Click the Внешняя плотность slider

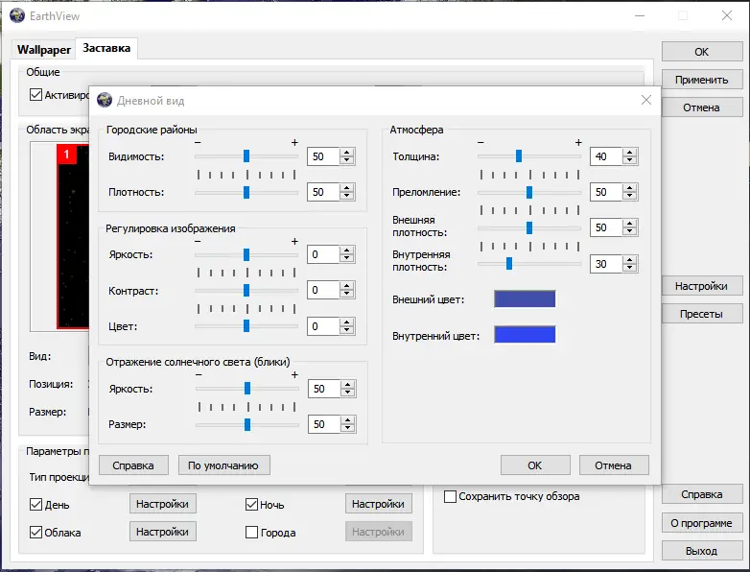[529, 227]
